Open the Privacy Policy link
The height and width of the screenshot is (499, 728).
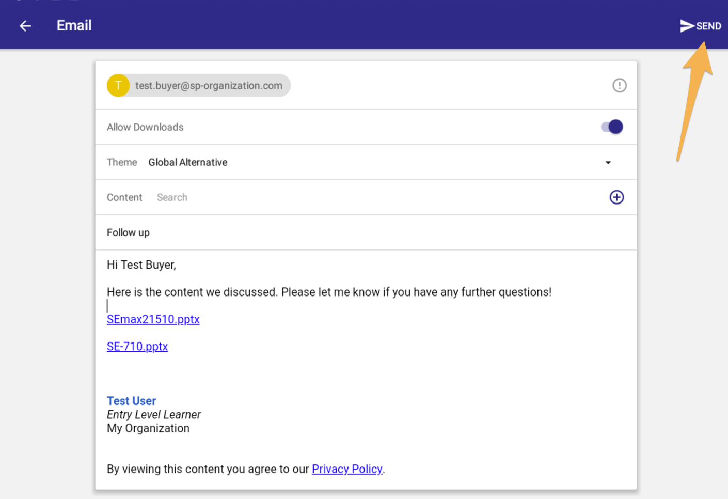click(347, 469)
